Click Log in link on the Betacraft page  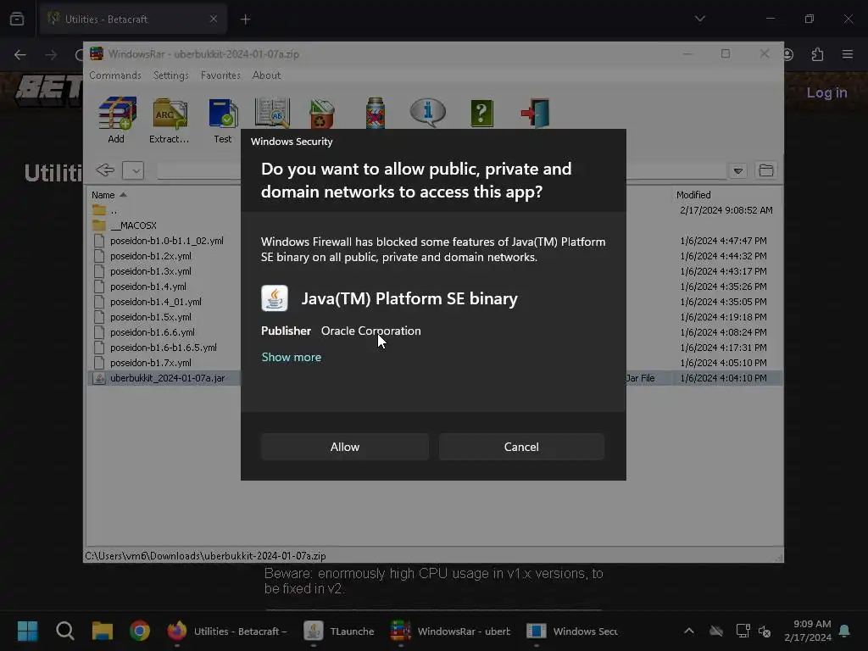(x=826, y=92)
